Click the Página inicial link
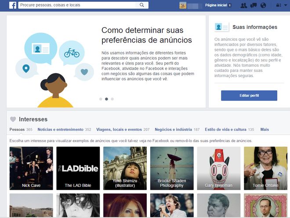This screenshot has height=218, width=290. pos(216,5)
